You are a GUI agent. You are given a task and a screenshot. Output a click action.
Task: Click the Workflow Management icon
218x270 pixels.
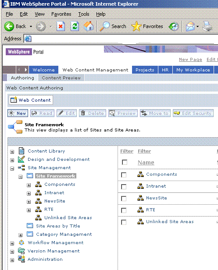click(x=21, y=242)
